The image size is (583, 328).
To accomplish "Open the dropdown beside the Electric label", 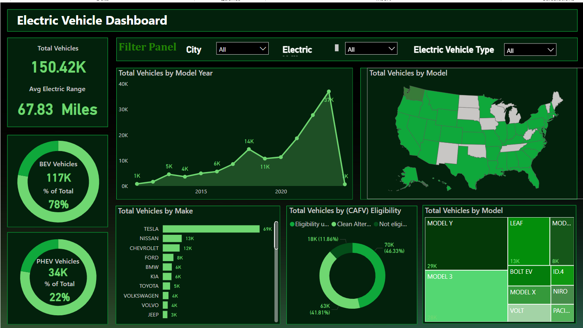I will click(x=371, y=49).
